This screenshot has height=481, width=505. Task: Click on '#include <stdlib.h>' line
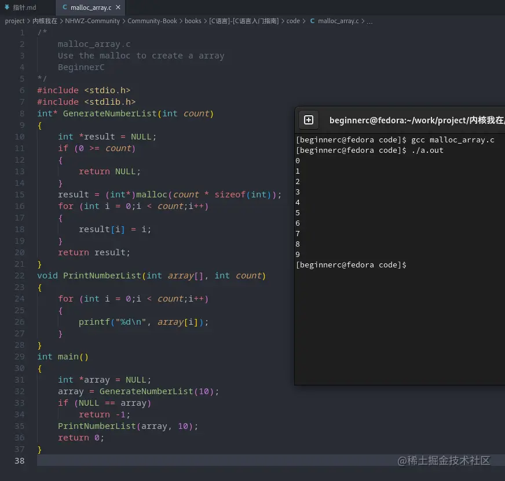pyautogui.click(x=86, y=102)
